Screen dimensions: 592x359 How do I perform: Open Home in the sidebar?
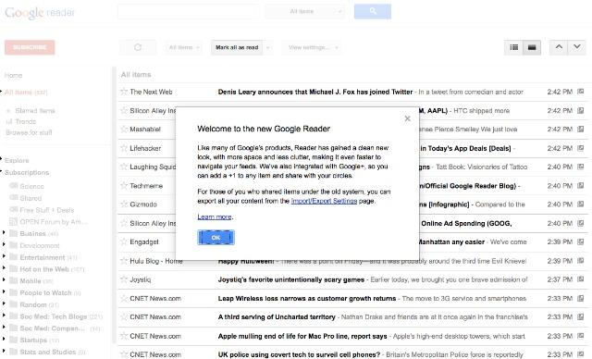(13, 76)
